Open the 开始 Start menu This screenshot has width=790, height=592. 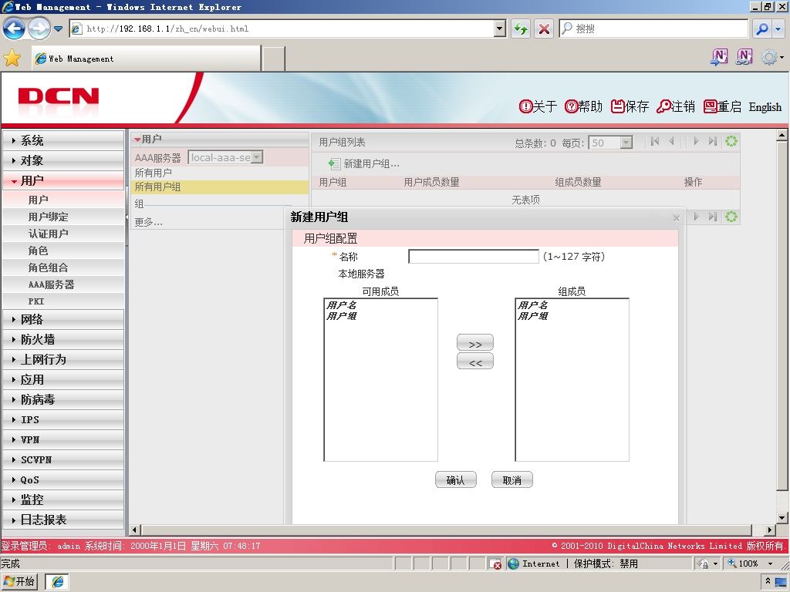point(19,582)
